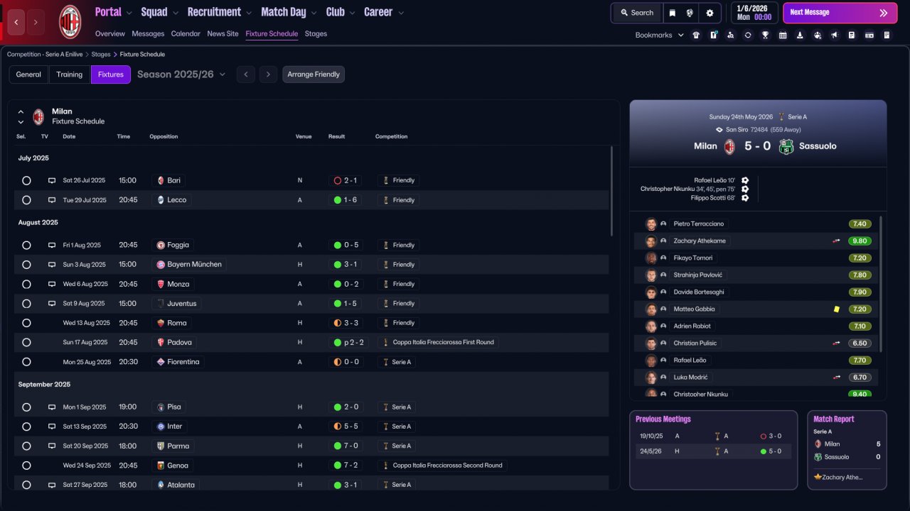The width and height of the screenshot is (910, 511).
Task: Click the Milan crest in match summary
Action: [x=729, y=146]
